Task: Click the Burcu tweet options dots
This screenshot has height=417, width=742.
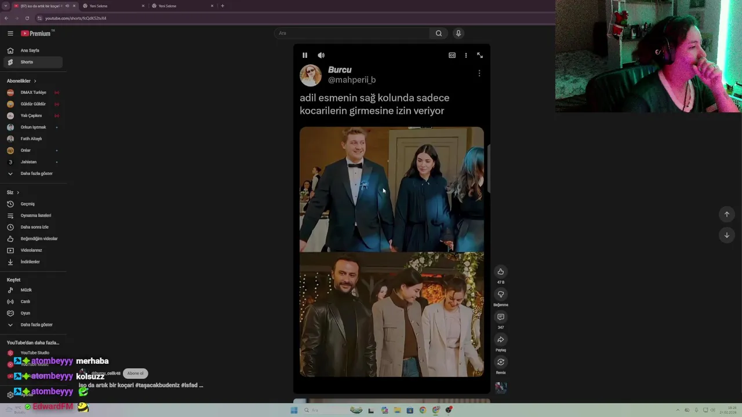Action: click(479, 74)
